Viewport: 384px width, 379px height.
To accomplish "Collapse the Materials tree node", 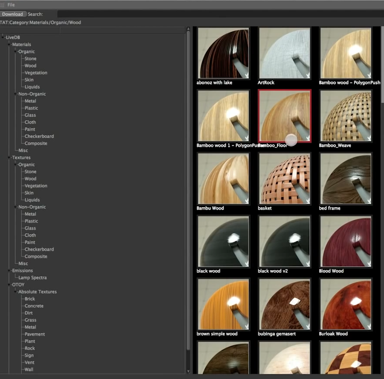I will pyautogui.click(x=9, y=44).
